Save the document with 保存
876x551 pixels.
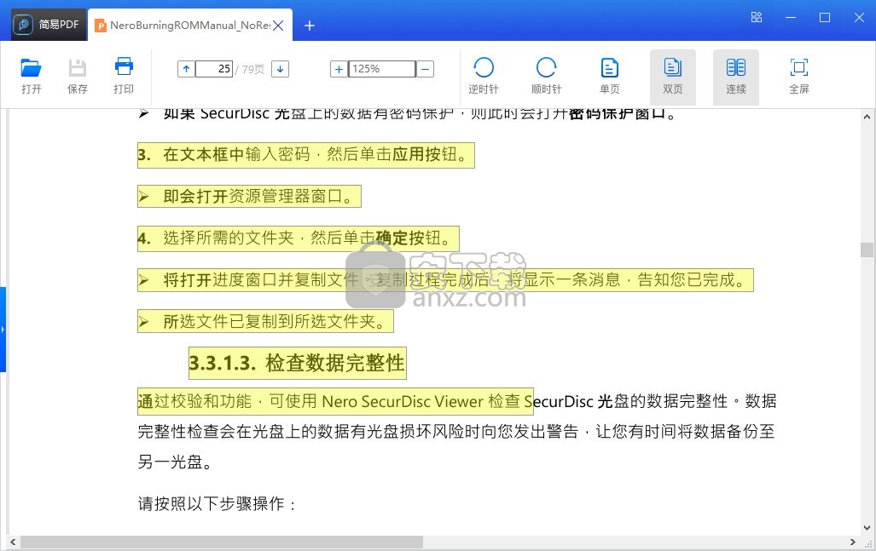77,77
